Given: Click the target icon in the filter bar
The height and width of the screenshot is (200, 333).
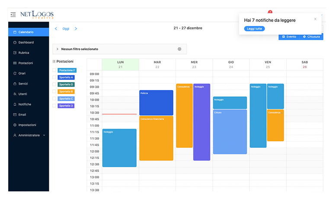Looking at the screenshot, I should [x=179, y=49].
